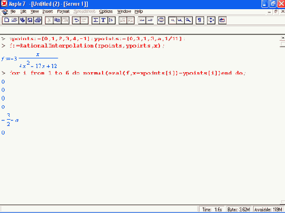This screenshot has width=285, height=213.
Task: Close the inner worksheet document
Action: (x=283, y=11)
